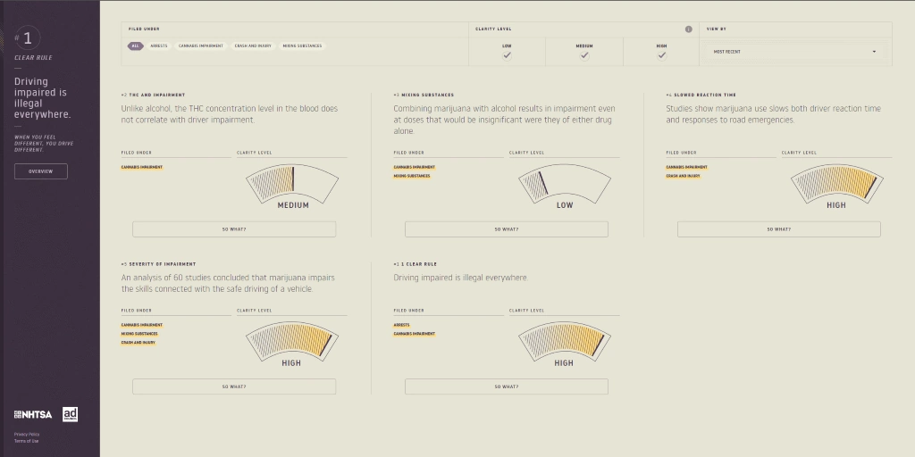Screen dimensions: 915x457
Task: Toggle the Low clarity level checkbox
Action: coord(507,55)
